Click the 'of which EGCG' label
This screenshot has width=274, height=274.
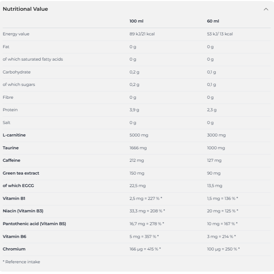coord(18,186)
